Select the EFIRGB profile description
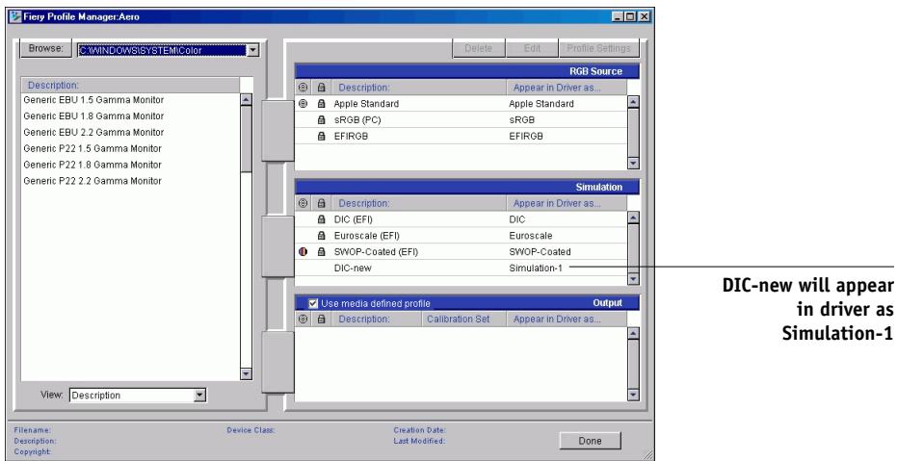The image size is (897, 461). [x=351, y=136]
